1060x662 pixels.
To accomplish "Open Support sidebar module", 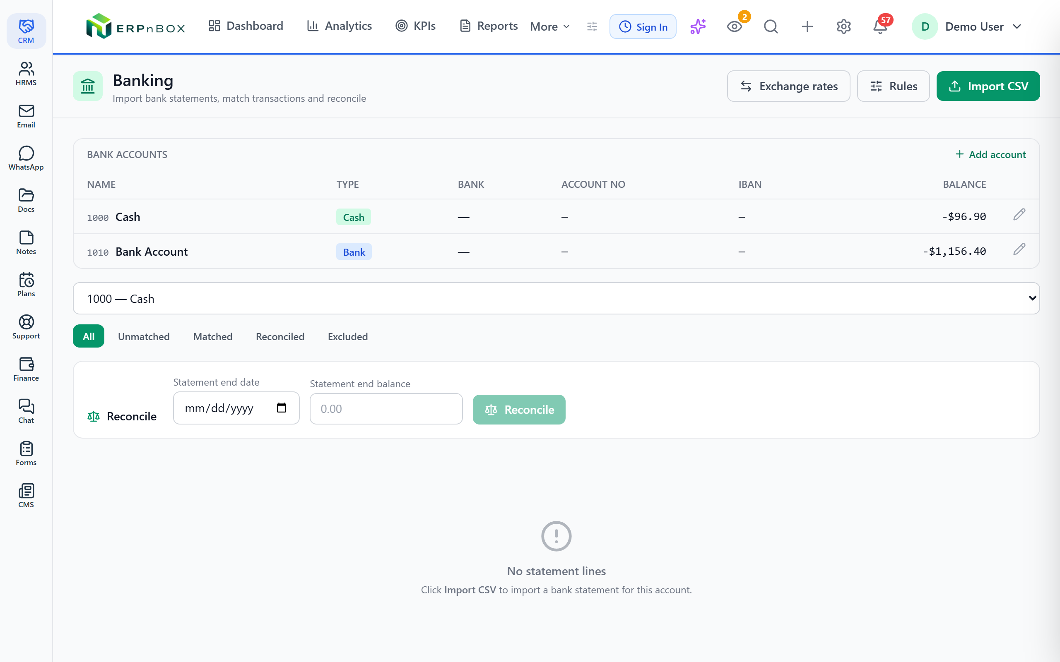I will 26,327.
